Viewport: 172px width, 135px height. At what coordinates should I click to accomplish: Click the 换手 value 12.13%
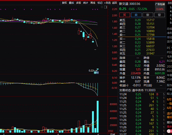click(x=136, y=78)
